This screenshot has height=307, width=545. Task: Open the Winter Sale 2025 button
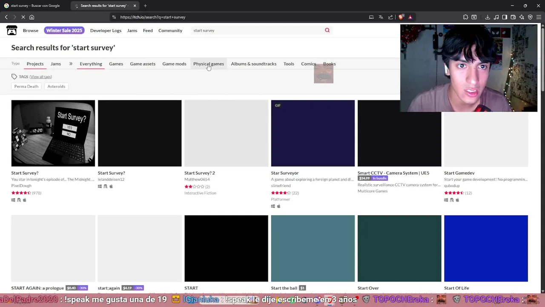click(x=64, y=30)
